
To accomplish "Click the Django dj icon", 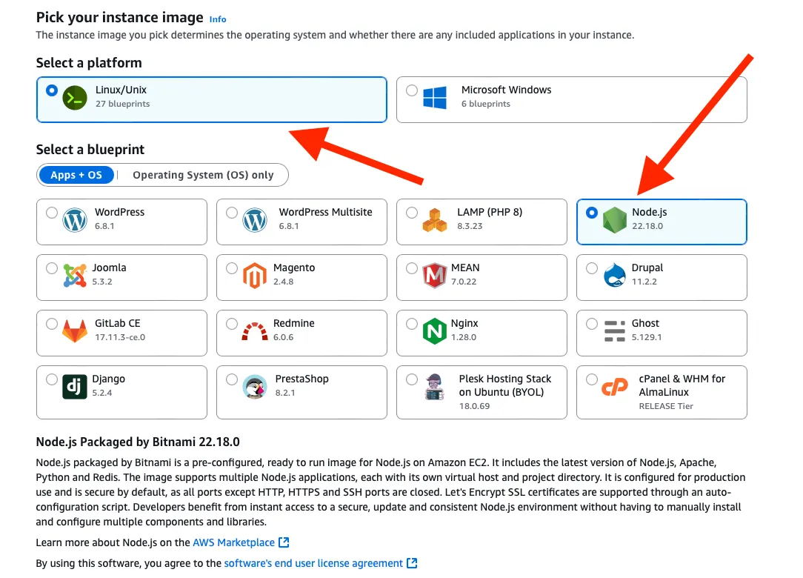I will point(75,387).
